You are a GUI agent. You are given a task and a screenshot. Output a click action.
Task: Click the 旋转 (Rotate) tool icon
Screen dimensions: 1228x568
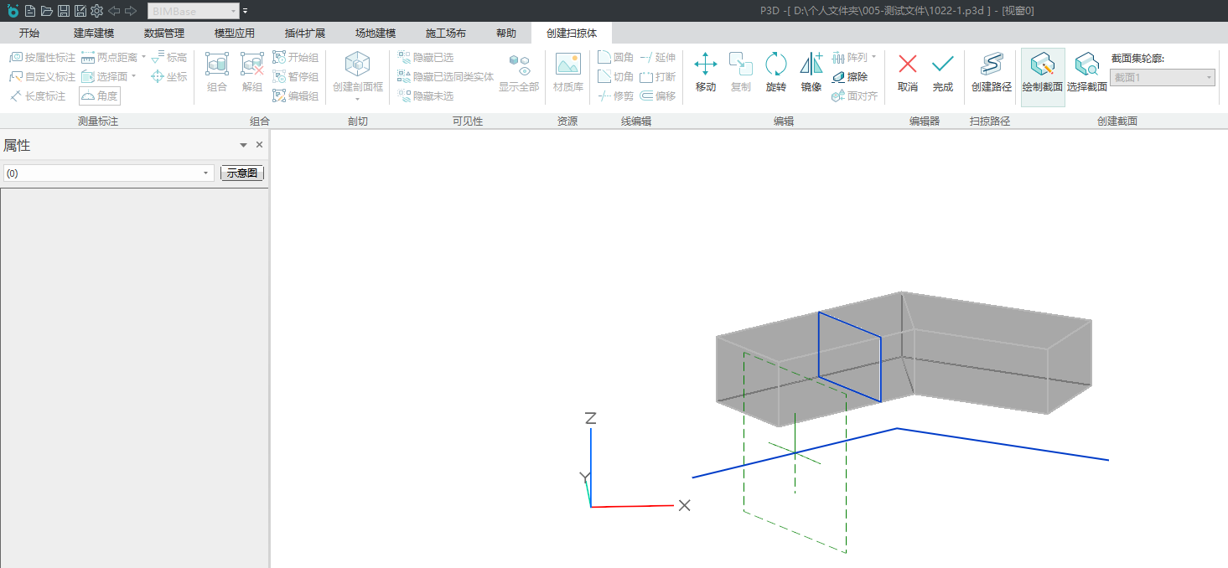pyautogui.click(x=775, y=72)
